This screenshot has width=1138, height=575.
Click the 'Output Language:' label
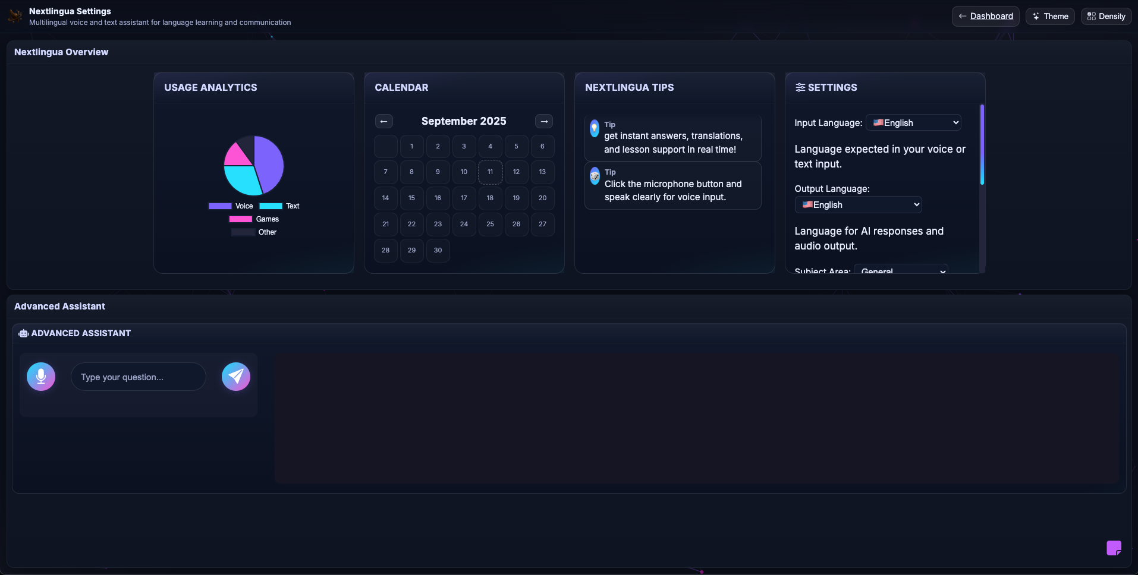click(832, 189)
